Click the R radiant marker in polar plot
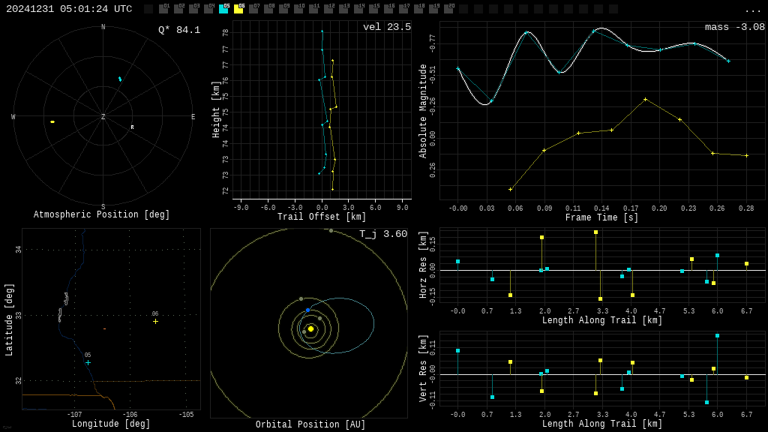768x432 pixels. pyautogui.click(x=132, y=127)
